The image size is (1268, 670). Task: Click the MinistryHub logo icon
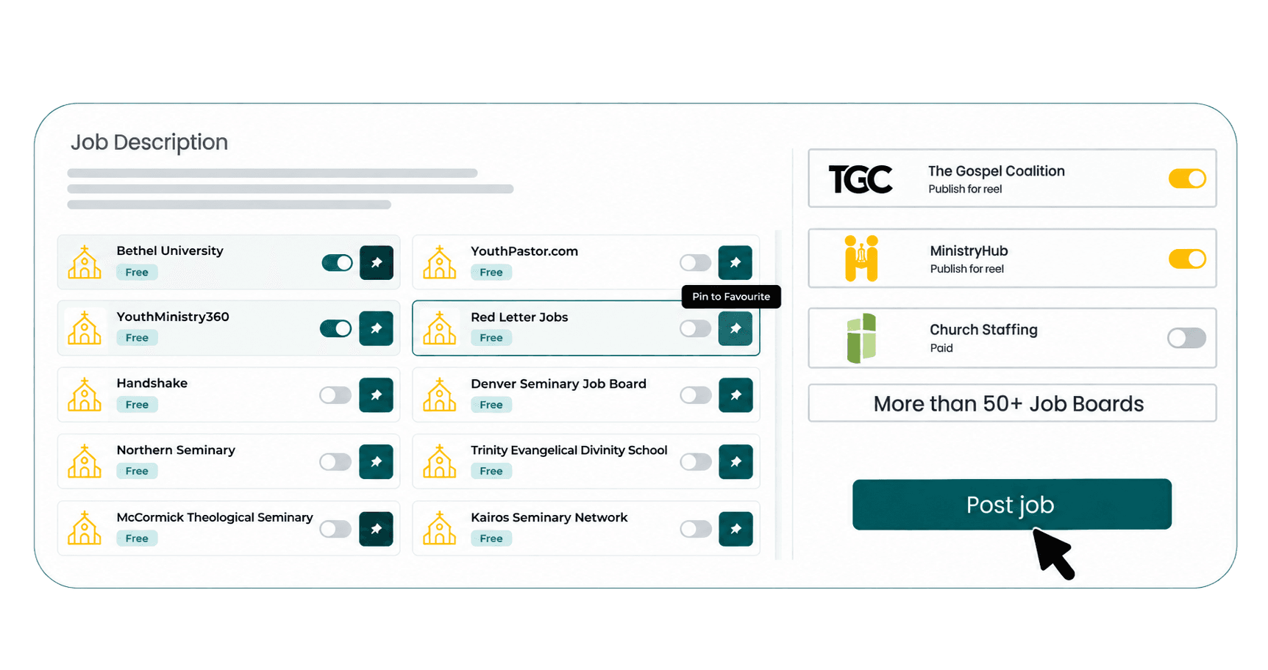(861, 259)
